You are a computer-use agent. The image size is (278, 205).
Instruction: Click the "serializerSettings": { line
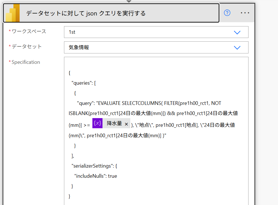[x=94, y=166]
